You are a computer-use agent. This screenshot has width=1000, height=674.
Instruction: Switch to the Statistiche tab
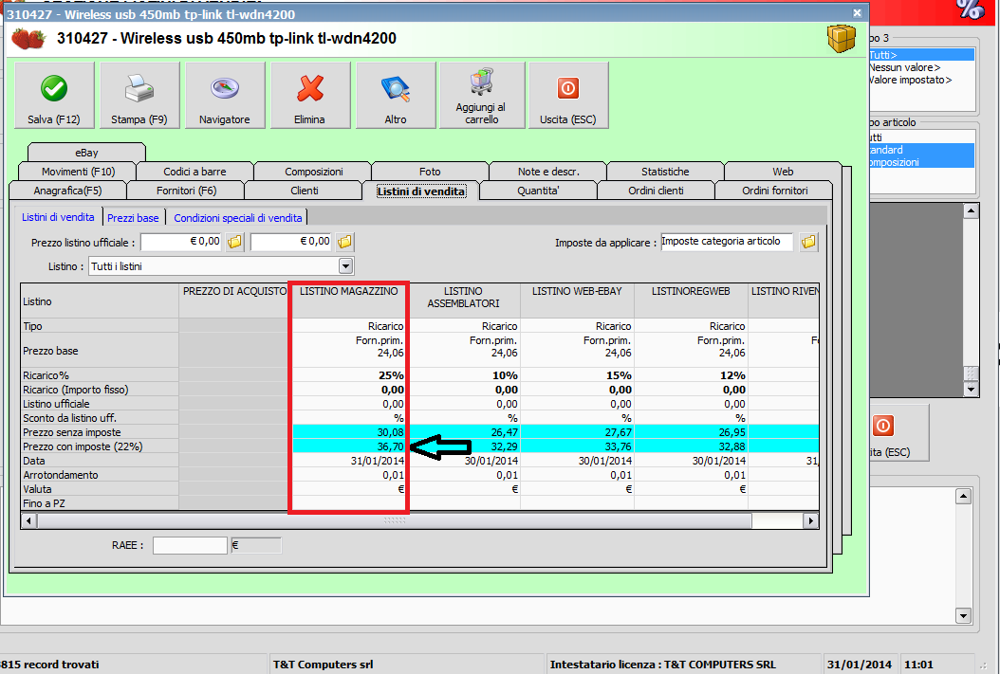click(665, 172)
